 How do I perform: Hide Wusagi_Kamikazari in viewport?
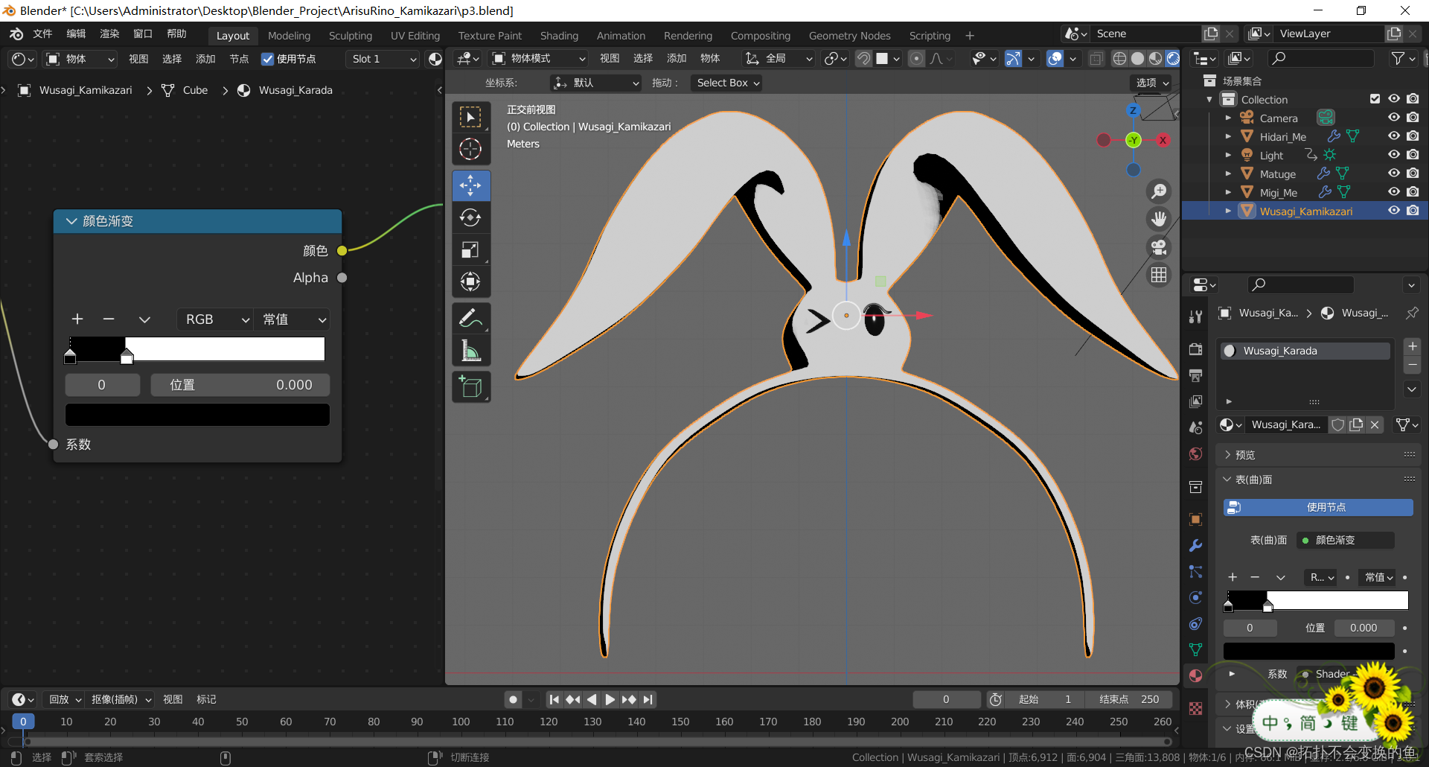point(1394,211)
